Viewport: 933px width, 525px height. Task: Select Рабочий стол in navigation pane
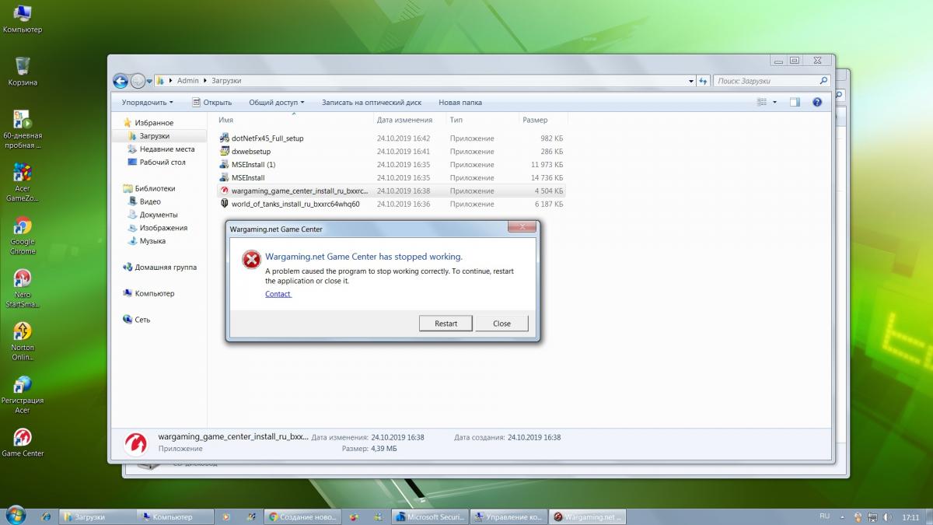coord(162,163)
